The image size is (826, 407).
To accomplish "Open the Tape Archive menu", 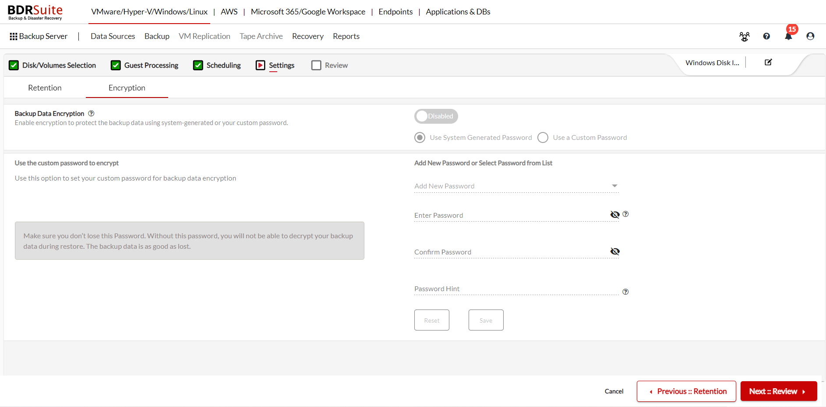I will (261, 36).
